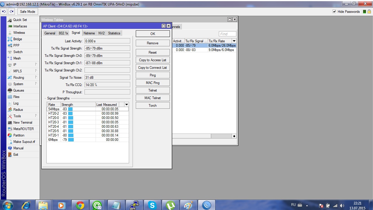Open Quick Set in the sidebar
The image size is (373, 210).
[20, 20]
